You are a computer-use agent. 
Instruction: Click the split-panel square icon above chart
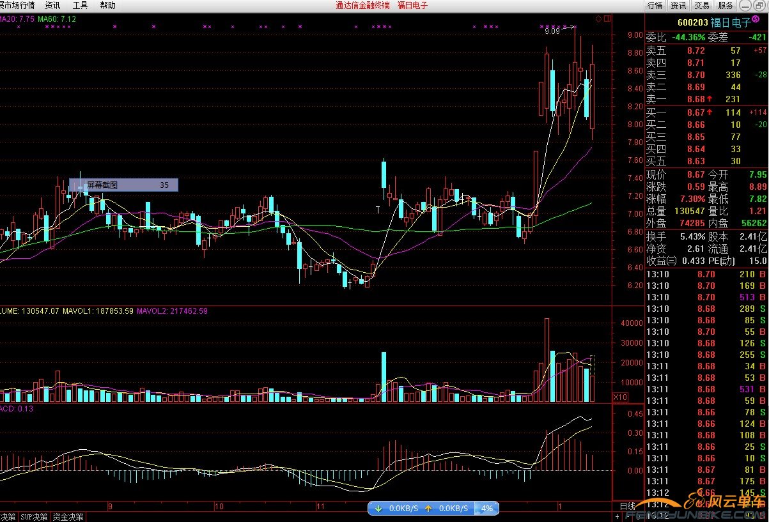click(x=606, y=19)
